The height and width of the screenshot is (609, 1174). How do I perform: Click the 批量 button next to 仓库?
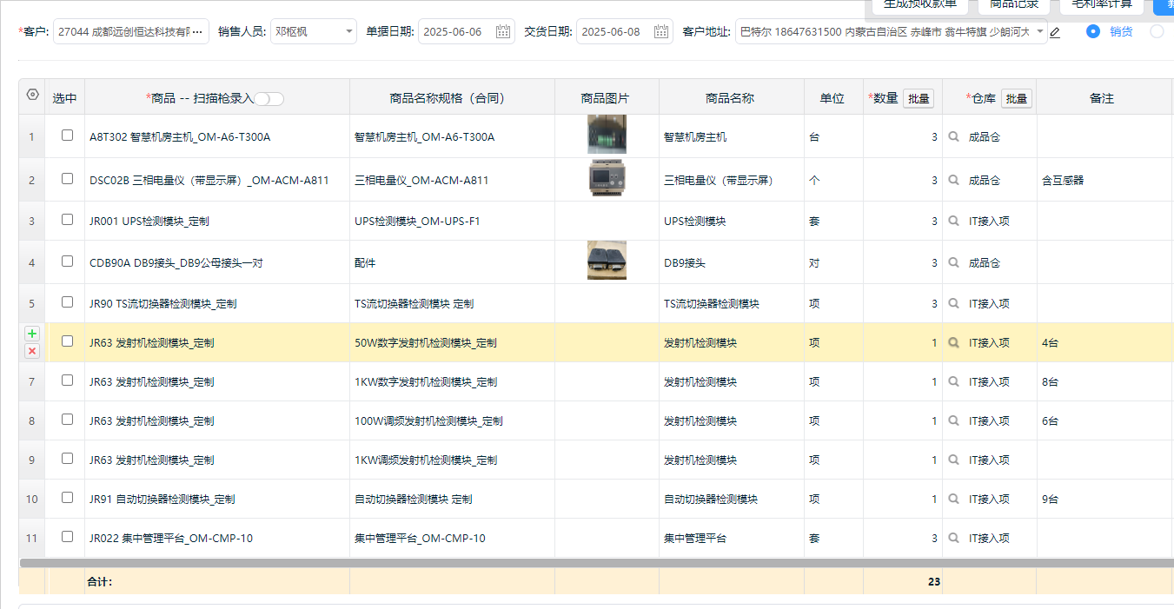coord(1017,99)
